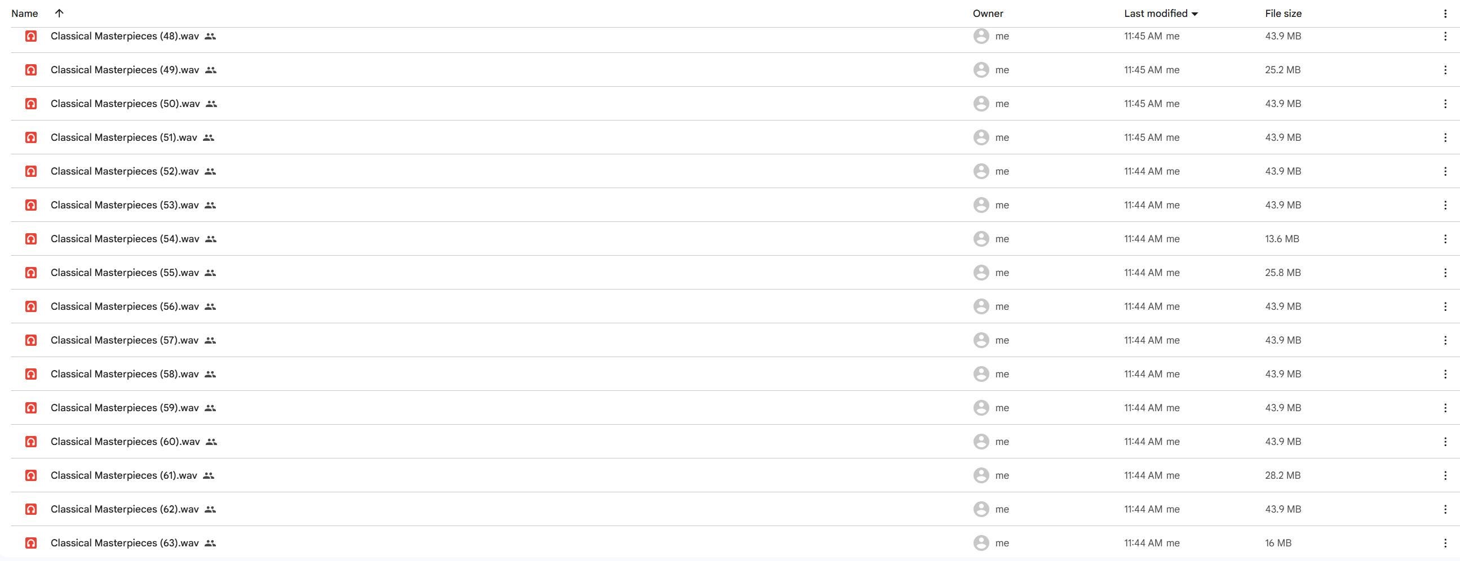Click audio file icon for Classical Masterpieces (48).wav
The width and height of the screenshot is (1460, 561).
[x=31, y=36]
